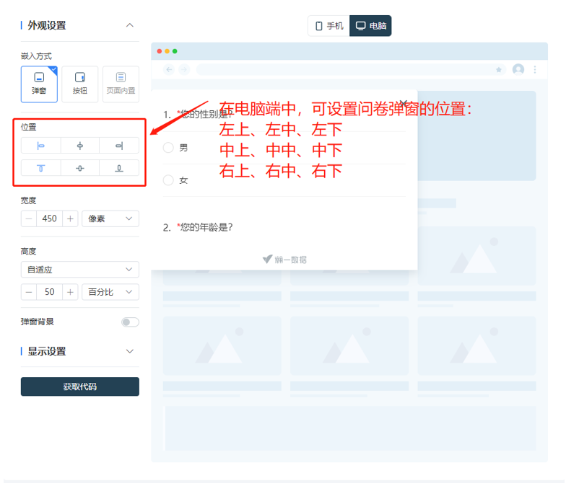Click the green window dot in preview

pos(175,51)
